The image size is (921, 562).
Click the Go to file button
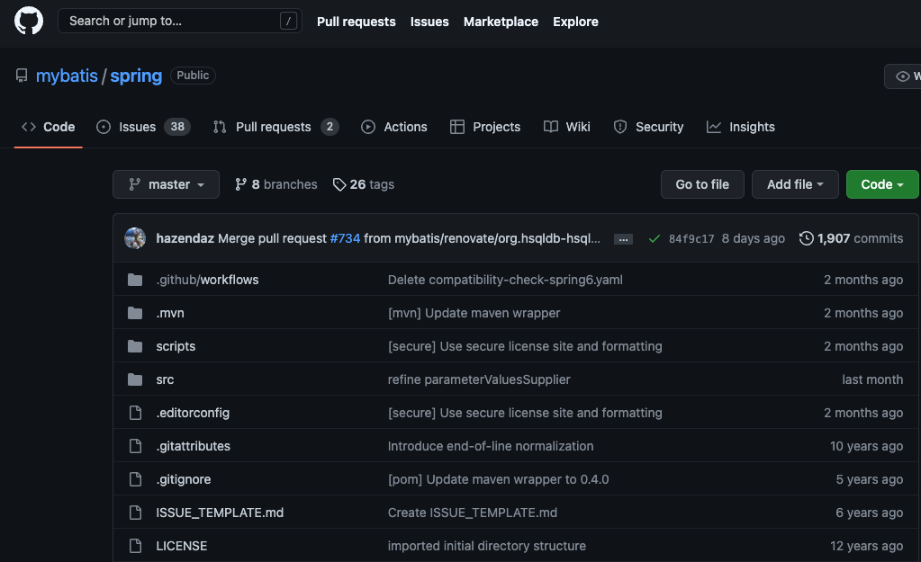[702, 184]
